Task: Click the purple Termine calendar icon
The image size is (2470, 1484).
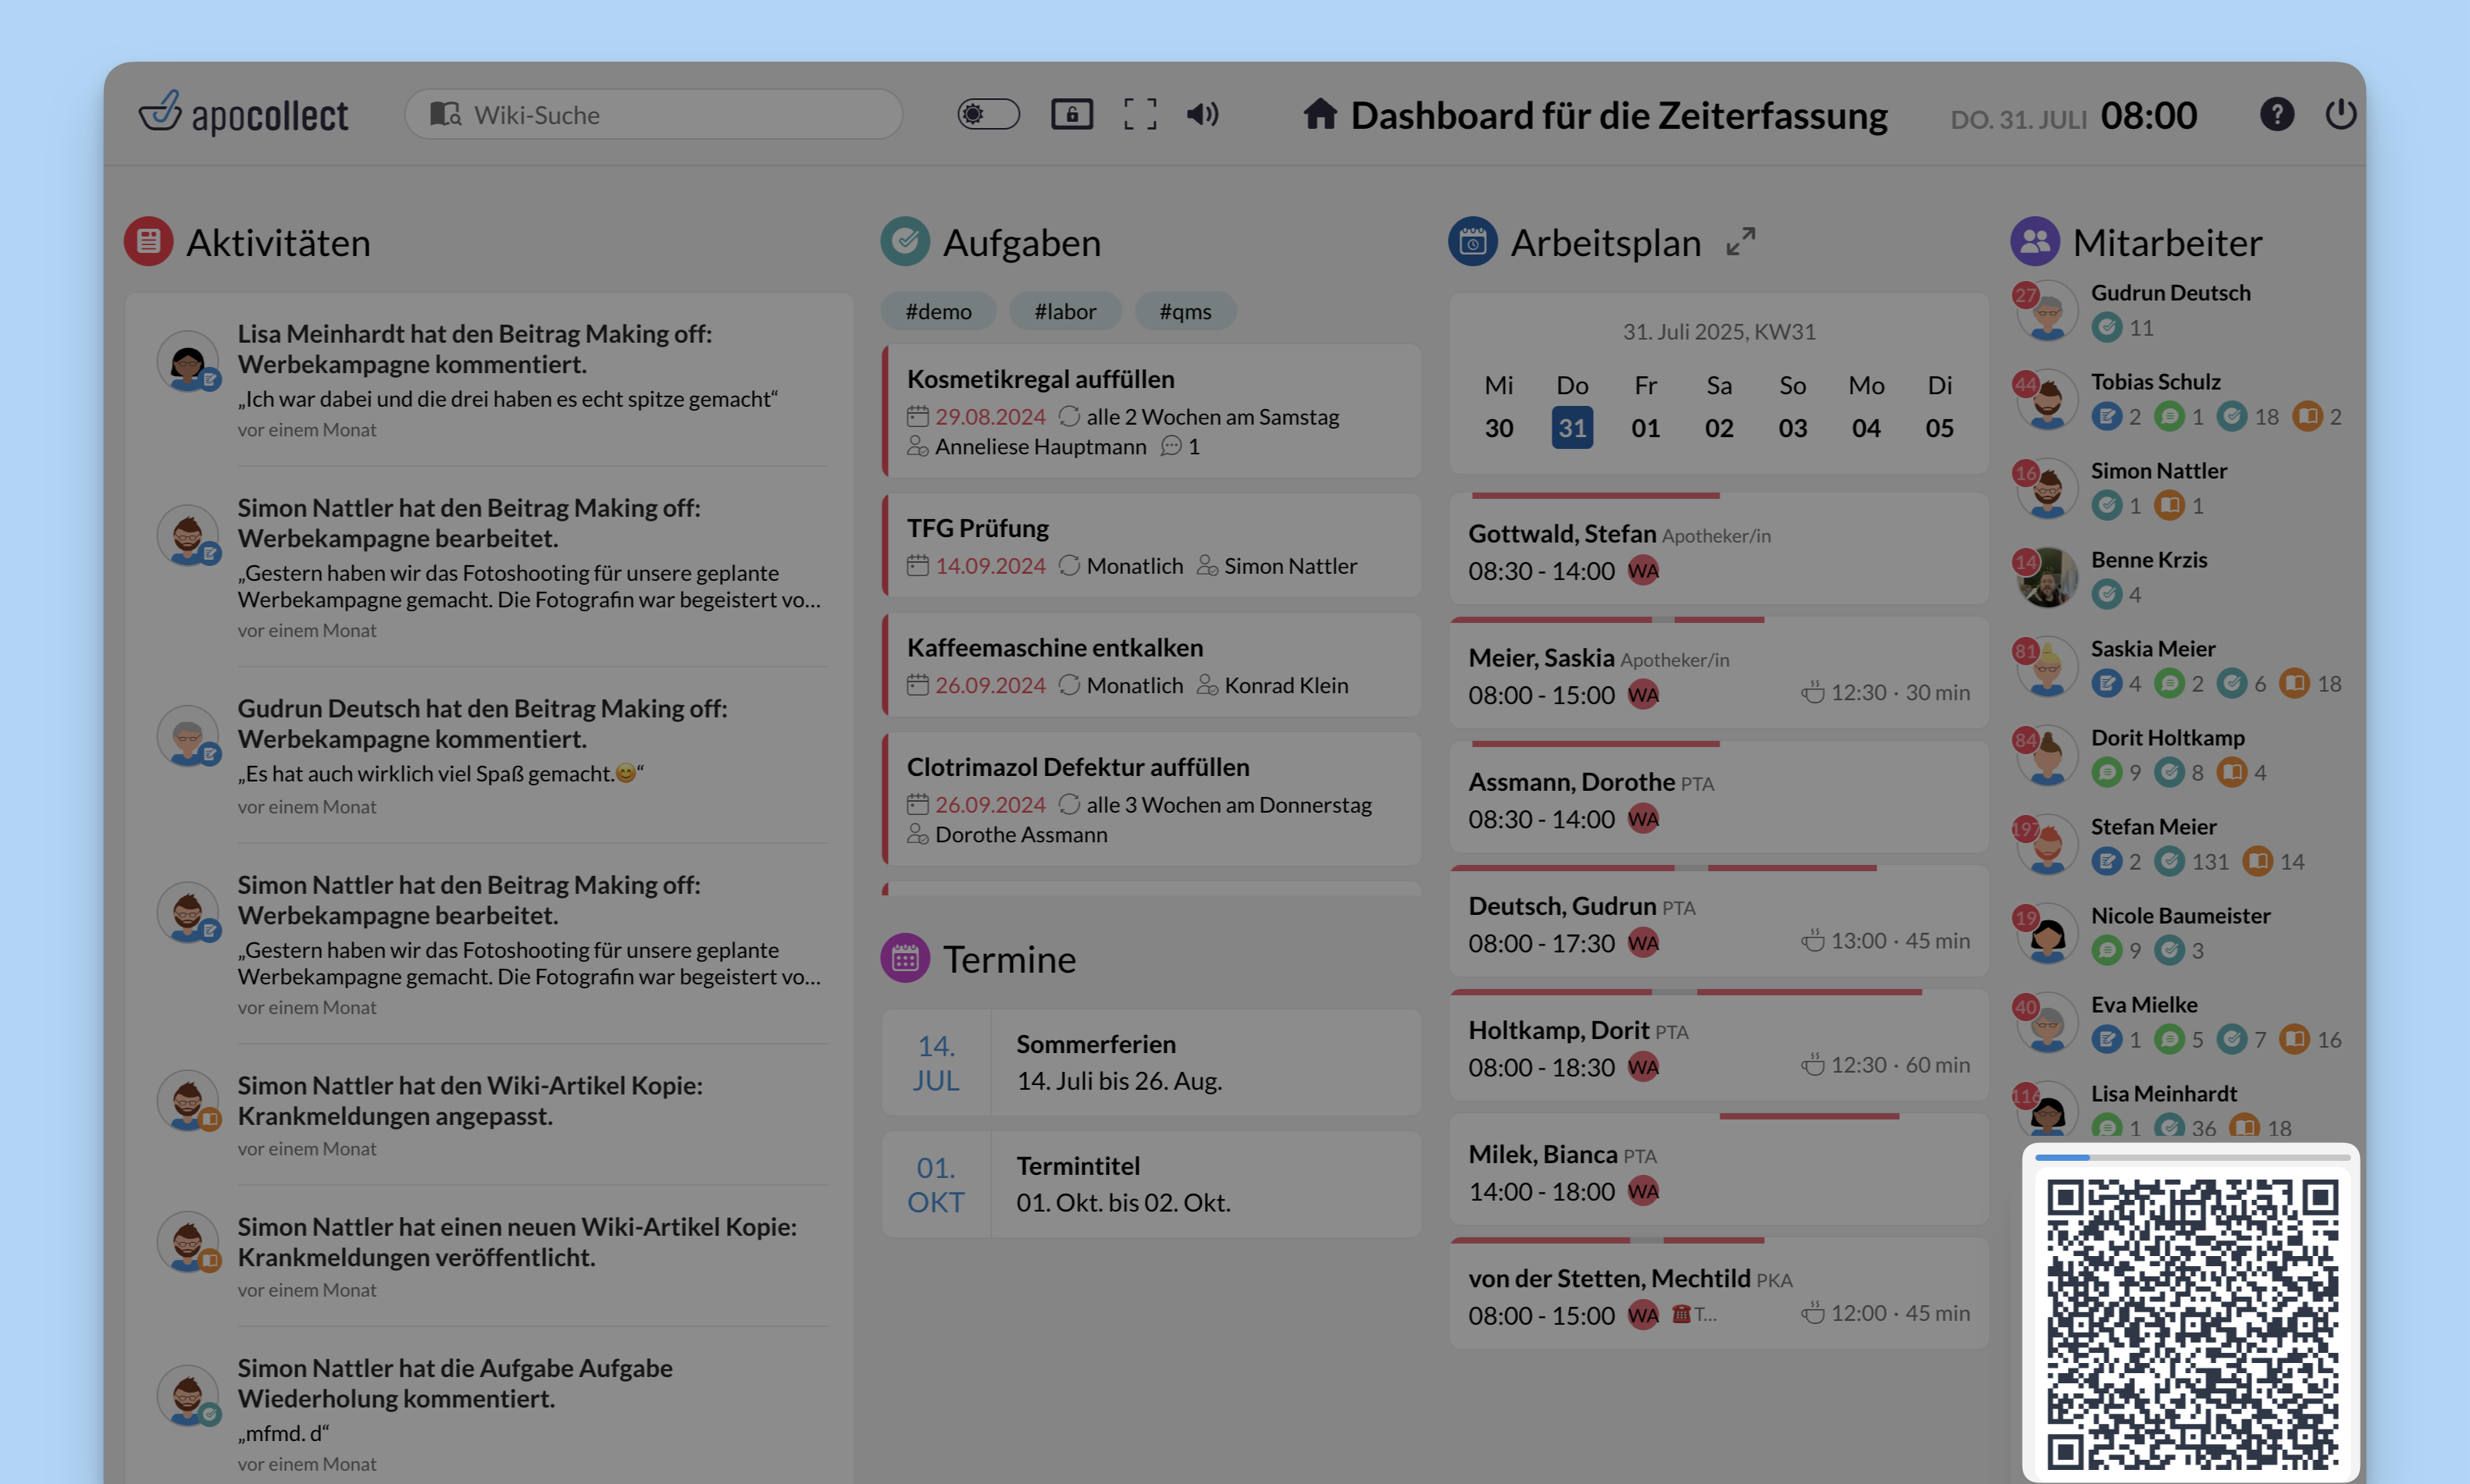Action: tap(905, 958)
